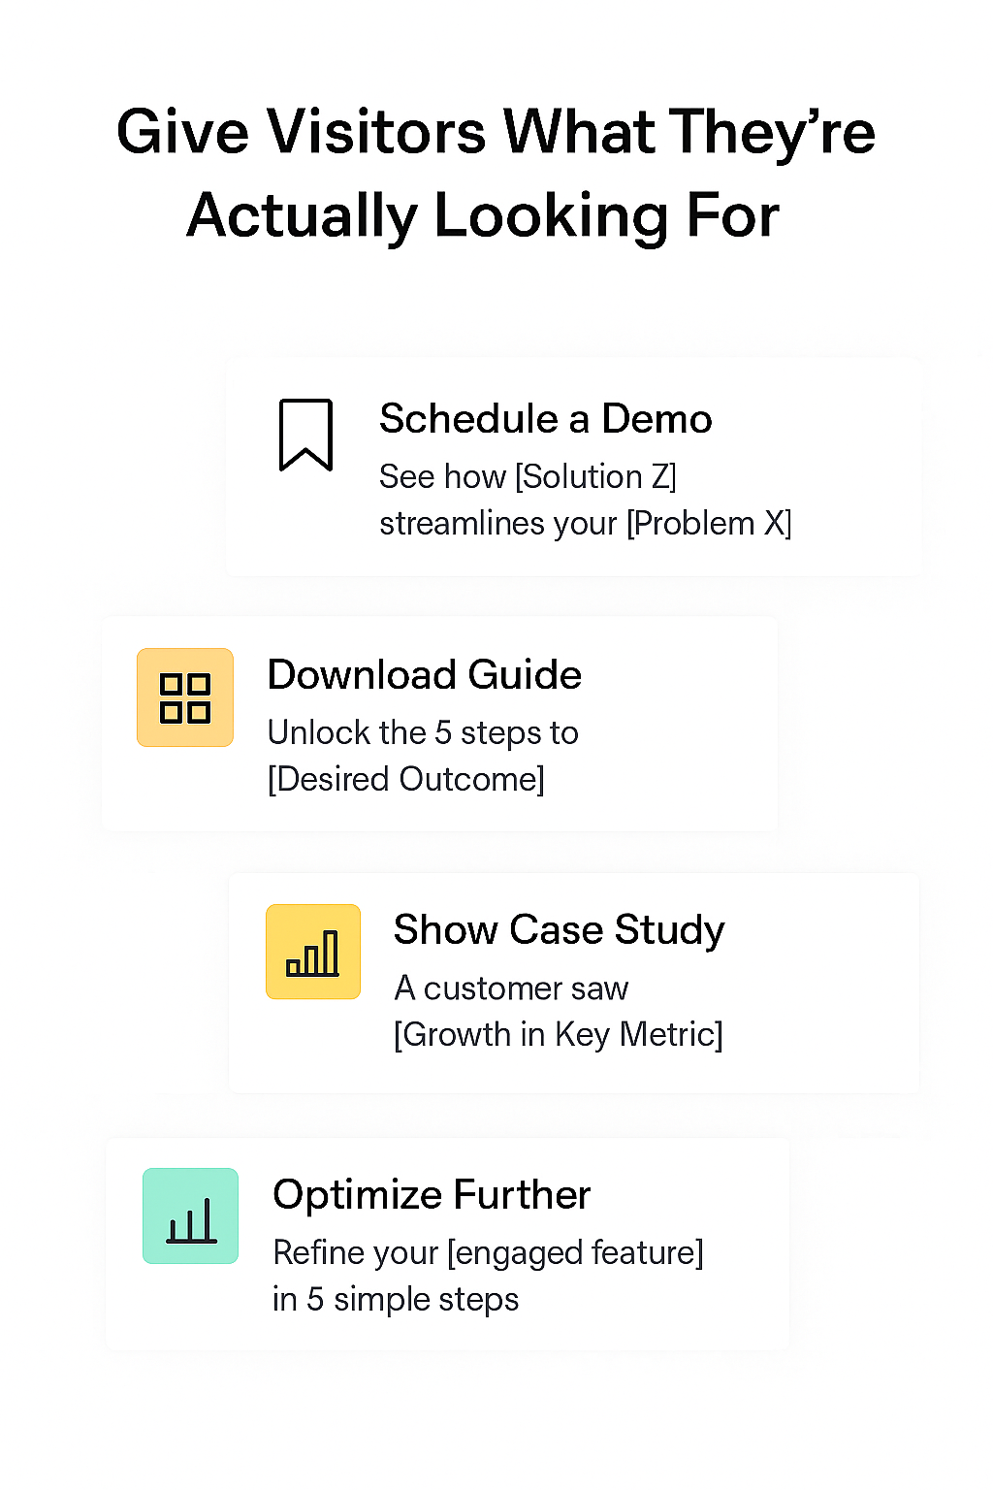
Task: Select the Optimize Further title
Action: click(432, 1195)
